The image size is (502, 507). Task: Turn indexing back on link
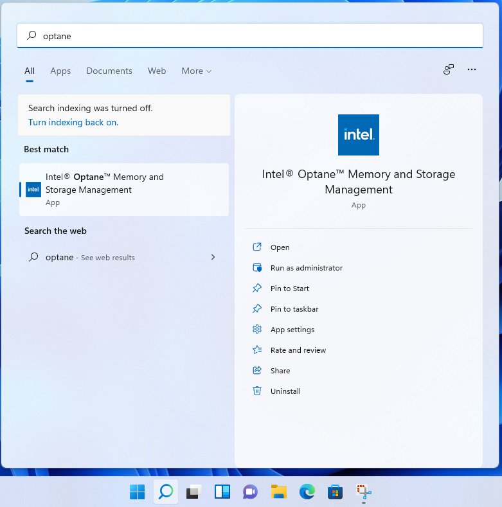click(73, 122)
